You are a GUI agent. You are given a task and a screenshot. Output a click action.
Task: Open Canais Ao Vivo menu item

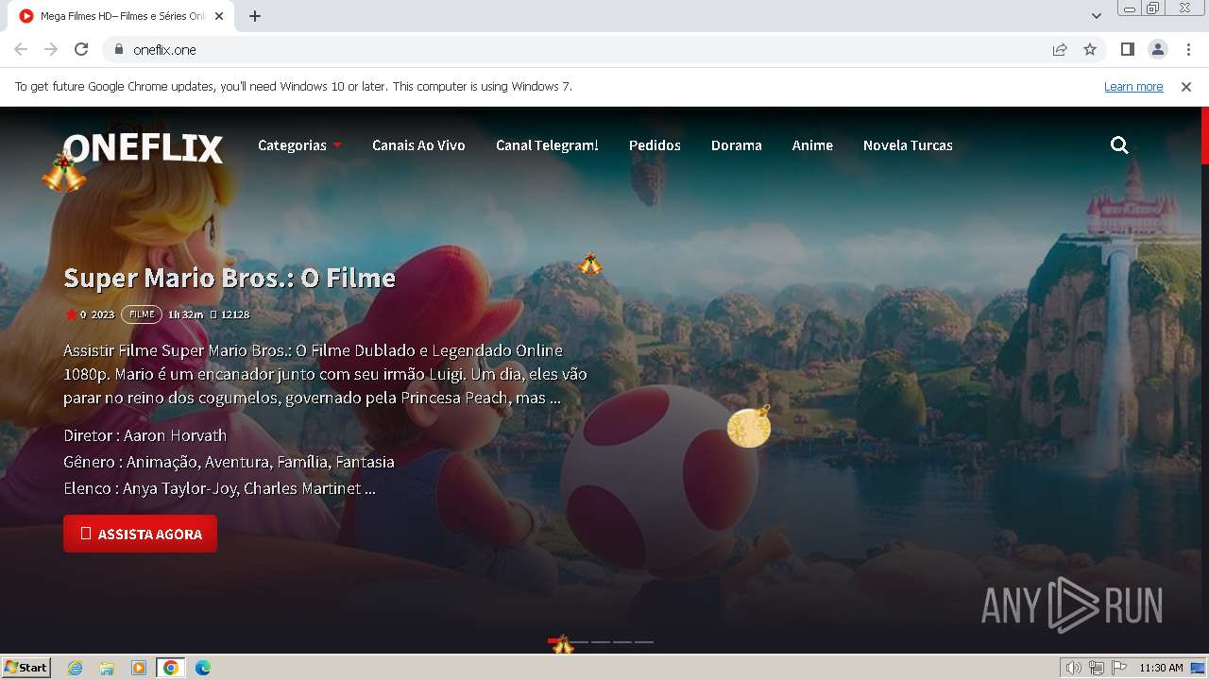pyautogui.click(x=418, y=145)
